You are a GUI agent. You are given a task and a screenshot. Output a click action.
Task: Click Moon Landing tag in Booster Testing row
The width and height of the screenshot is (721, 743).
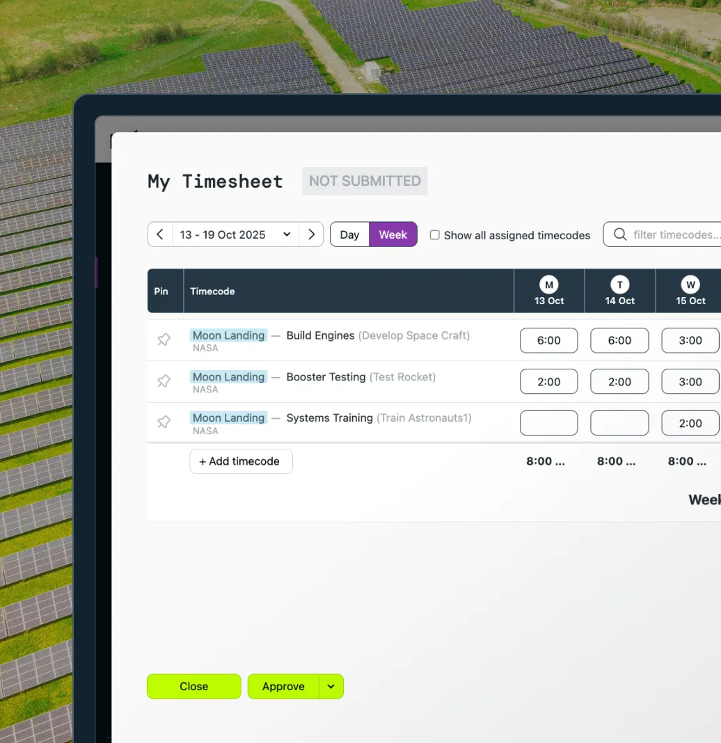(x=228, y=376)
